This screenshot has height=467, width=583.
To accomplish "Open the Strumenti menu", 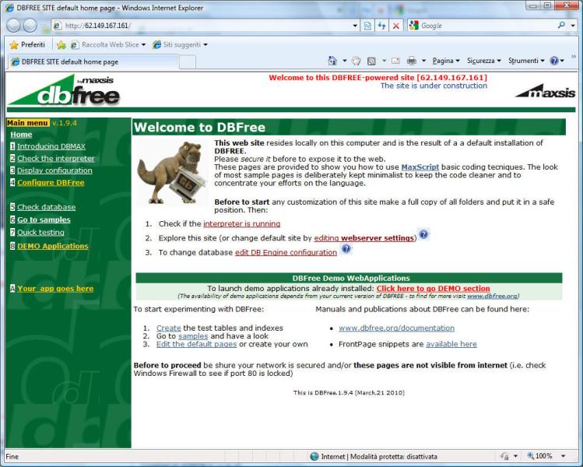I will pyautogui.click(x=526, y=61).
